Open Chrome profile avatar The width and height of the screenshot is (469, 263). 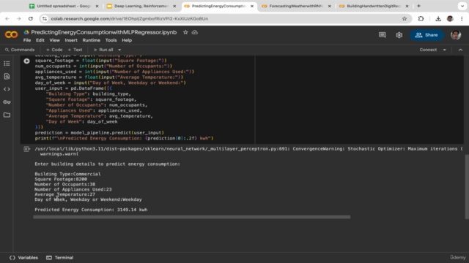[x=450, y=18]
